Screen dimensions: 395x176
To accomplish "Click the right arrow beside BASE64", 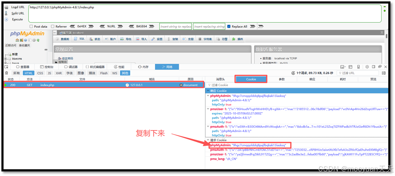I will (x=151, y=26).
